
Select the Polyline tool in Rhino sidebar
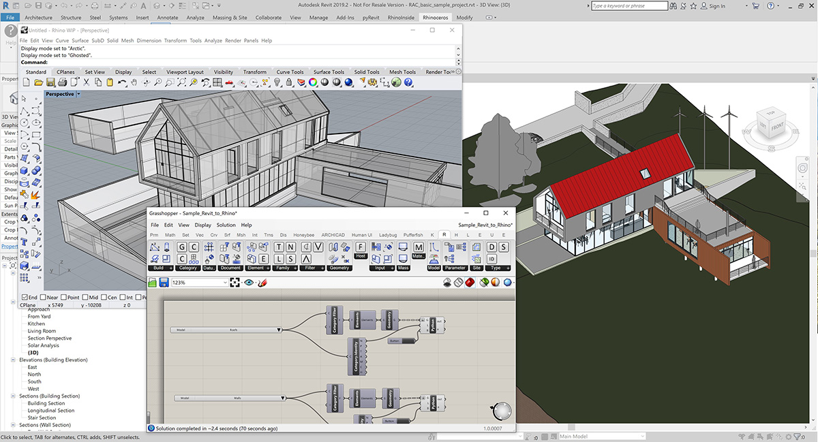(25, 110)
